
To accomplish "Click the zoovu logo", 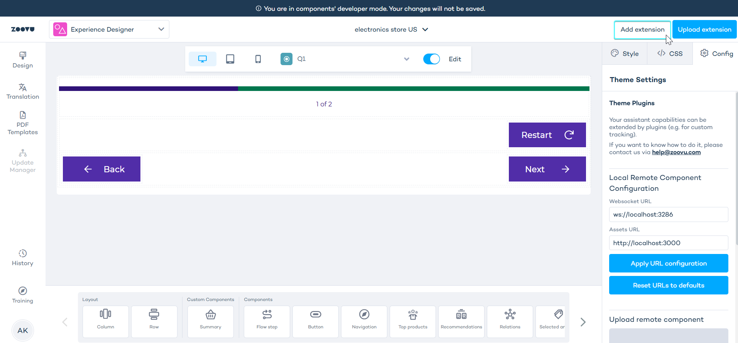I will (23, 29).
